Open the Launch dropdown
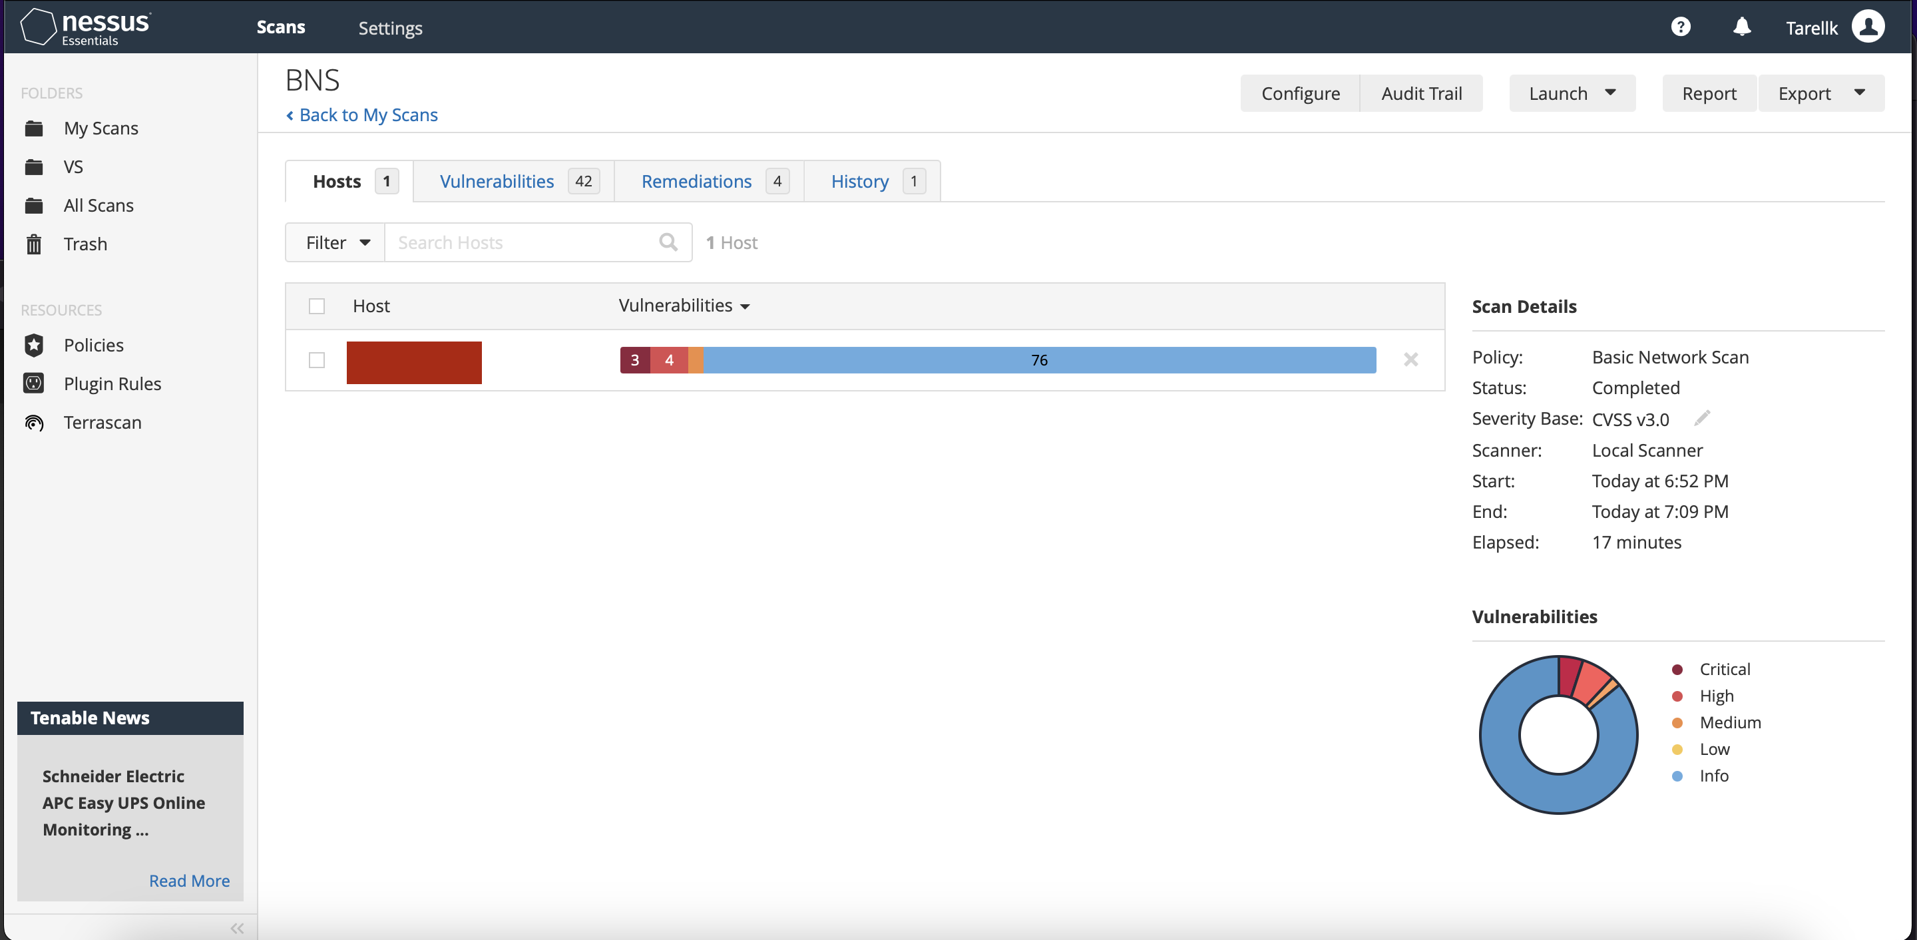The height and width of the screenshot is (940, 1917). click(x=1572, y=93)
